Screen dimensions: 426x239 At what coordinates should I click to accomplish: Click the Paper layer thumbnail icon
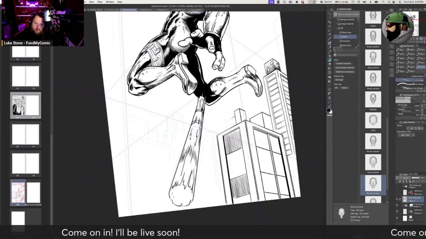405,218
